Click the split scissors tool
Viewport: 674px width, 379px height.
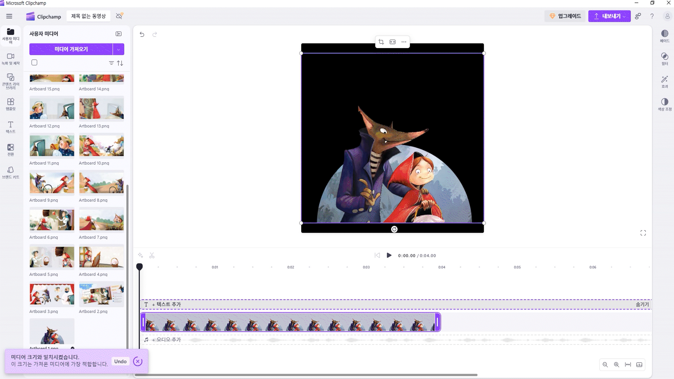(x=152, y=255)
